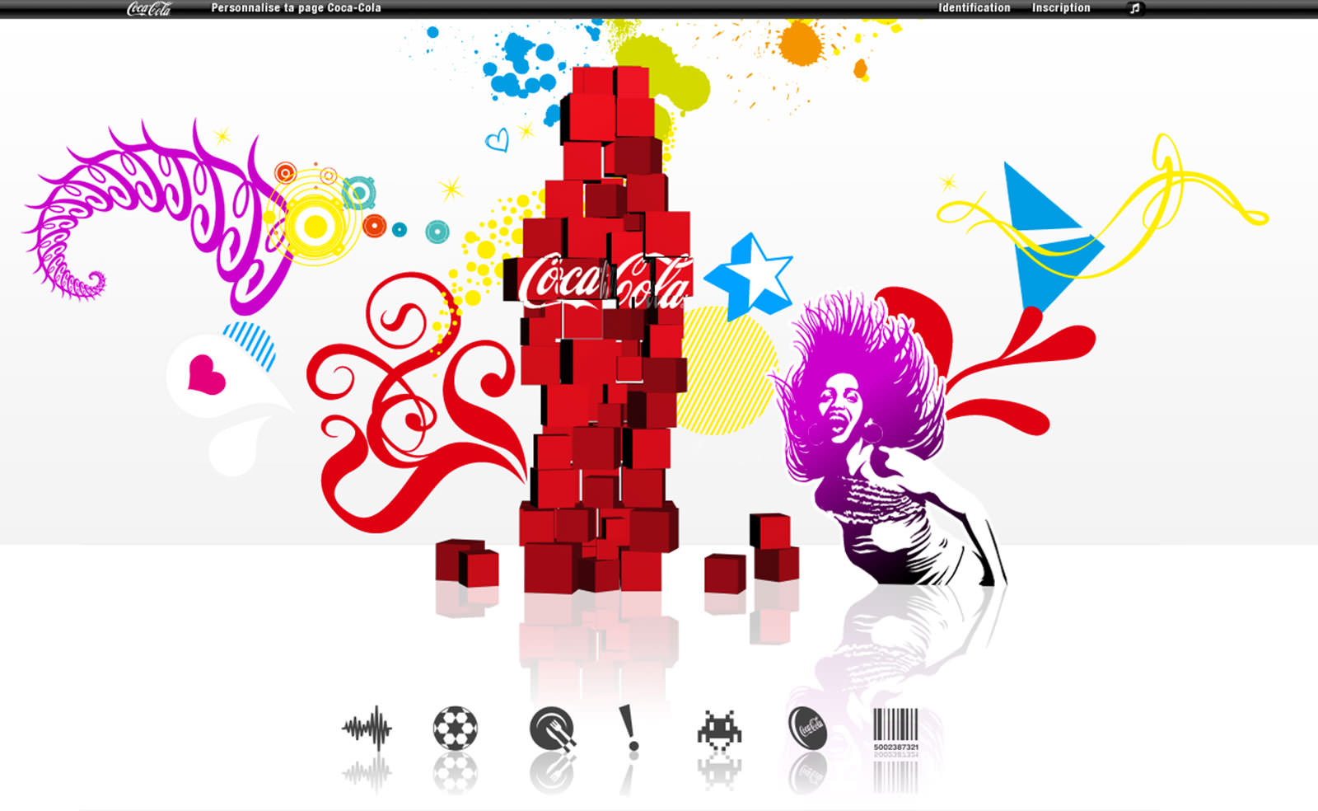Select the space invader game icon
This screenshot has height=811, width=1318.
coord(719,729)
